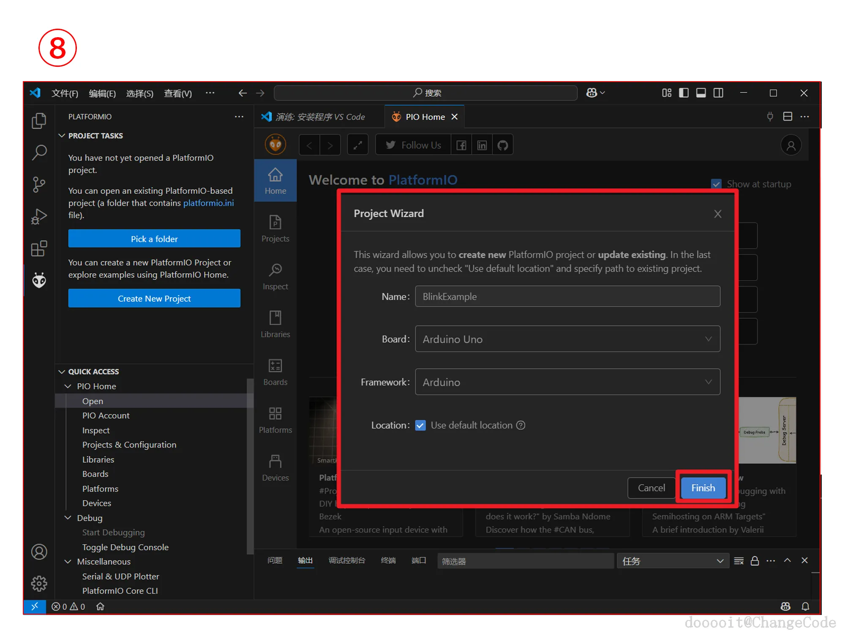
Task: Open the PlatformIO alien icon in activity bar
Action: click(x=39, y=280)
